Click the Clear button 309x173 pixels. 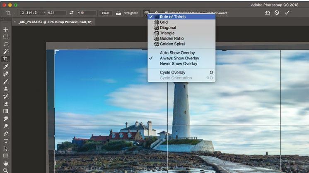coord(106,13)
